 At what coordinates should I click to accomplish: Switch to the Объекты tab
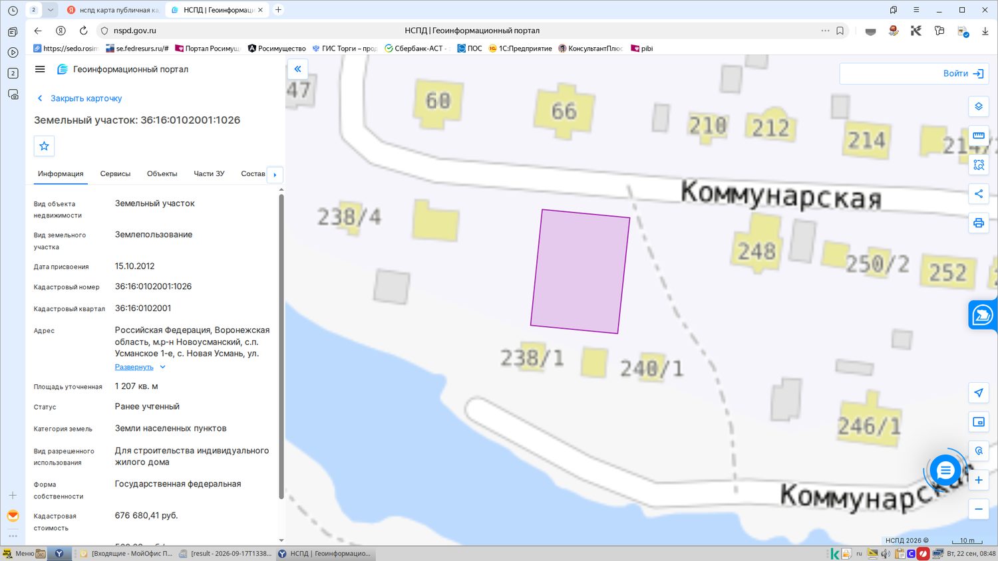tap(162, 174)
